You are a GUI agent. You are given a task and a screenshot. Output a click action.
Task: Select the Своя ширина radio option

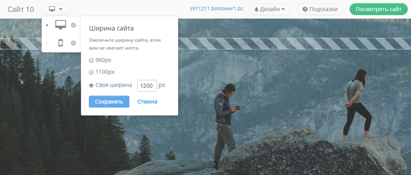pyautogui.click(x=91, y=85)
